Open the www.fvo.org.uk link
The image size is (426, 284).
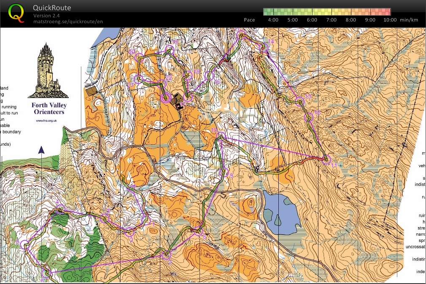point(46,121)
